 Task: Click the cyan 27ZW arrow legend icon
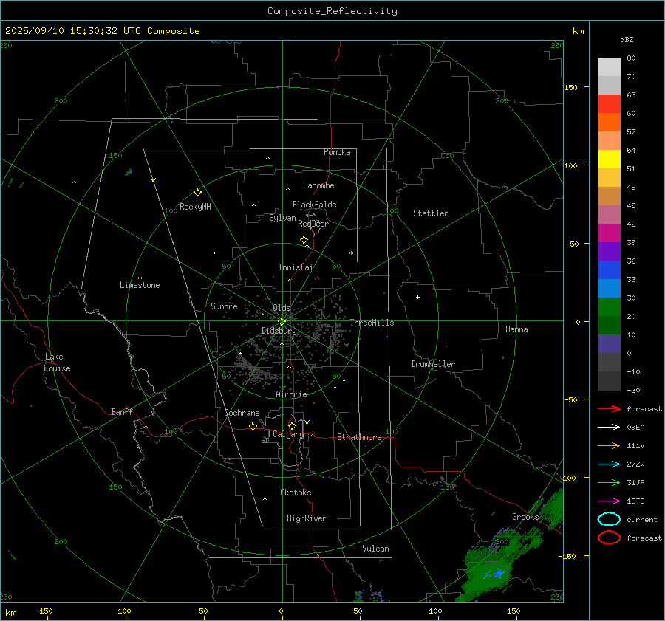609,464
